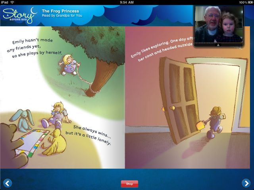The image size is (254, 190).
Task: Tap the title The Frog Princess
Action: pos(60,11)
